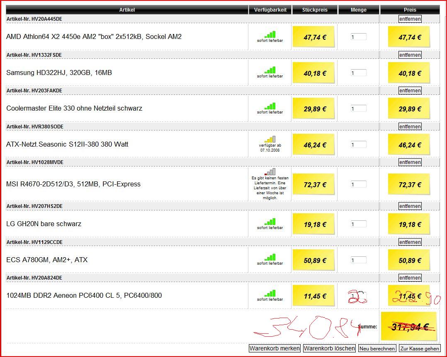This screenshot has width=447, height=357.
Task: Click availability bars icon for Coolermaster Elite row
Action: pyautogui.click(x=270, y=106)
